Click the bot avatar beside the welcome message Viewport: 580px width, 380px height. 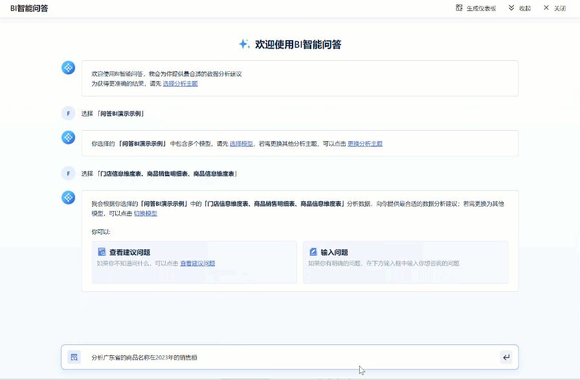[x=68, y=67]
